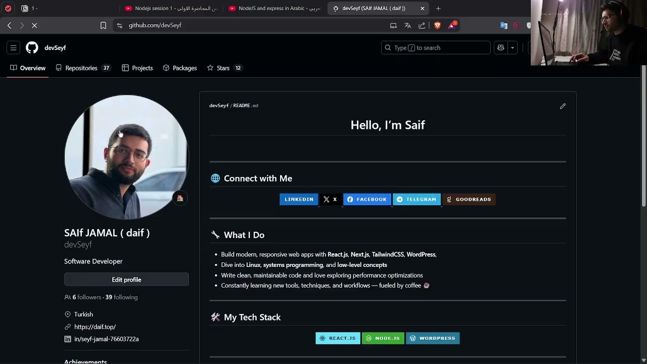The height and width of the screenshot is (364, 647).
Task: Install app icon in the address bar
Action: [x=393, y=25]
